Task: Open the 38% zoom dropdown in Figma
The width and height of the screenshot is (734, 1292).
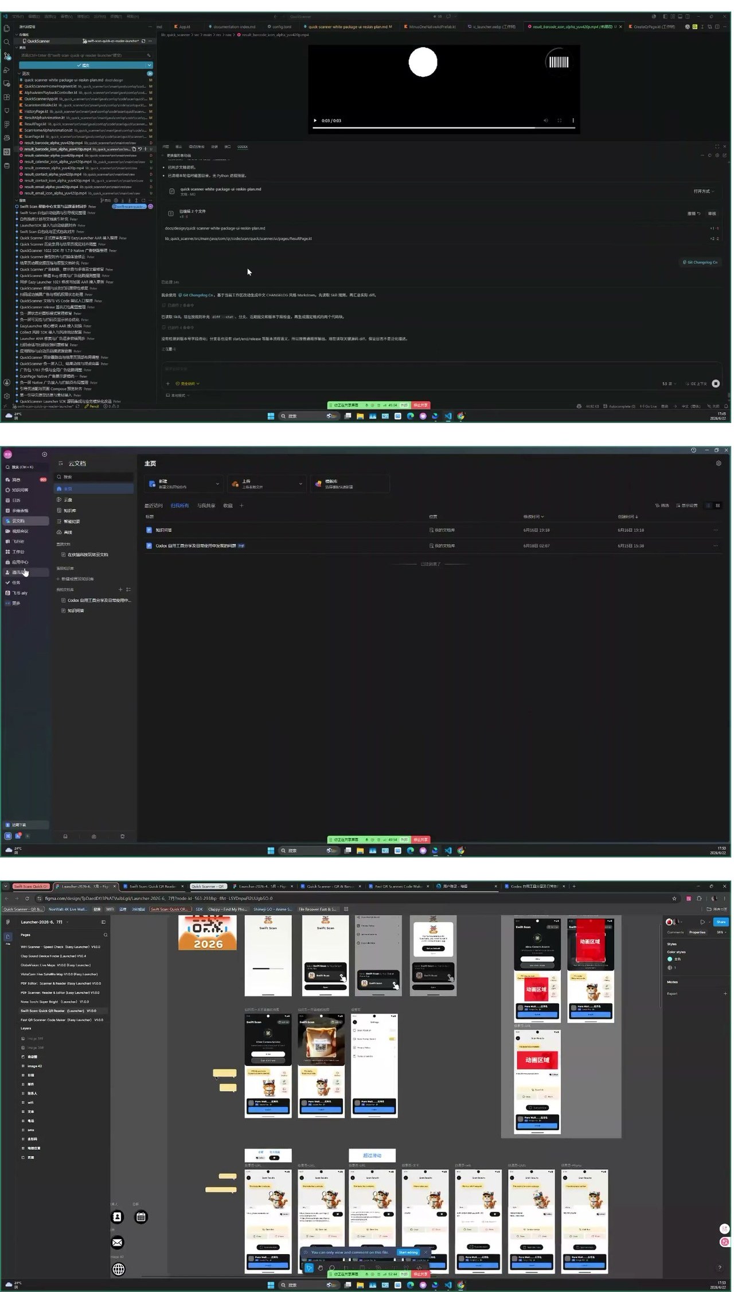Action: (x=721, y=932)
